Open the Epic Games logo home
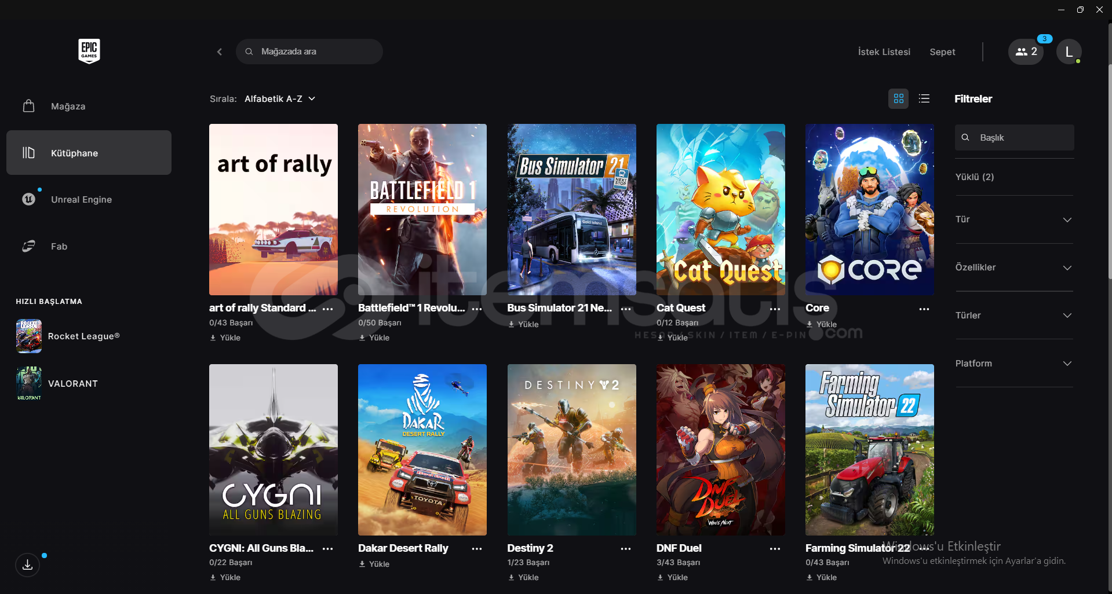 pyautogui.click(x=89, y=51)
